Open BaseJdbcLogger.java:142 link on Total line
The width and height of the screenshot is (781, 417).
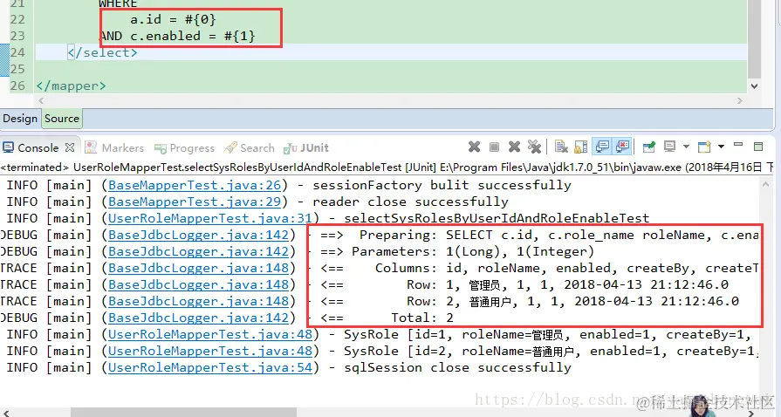[x=199, y=318]
